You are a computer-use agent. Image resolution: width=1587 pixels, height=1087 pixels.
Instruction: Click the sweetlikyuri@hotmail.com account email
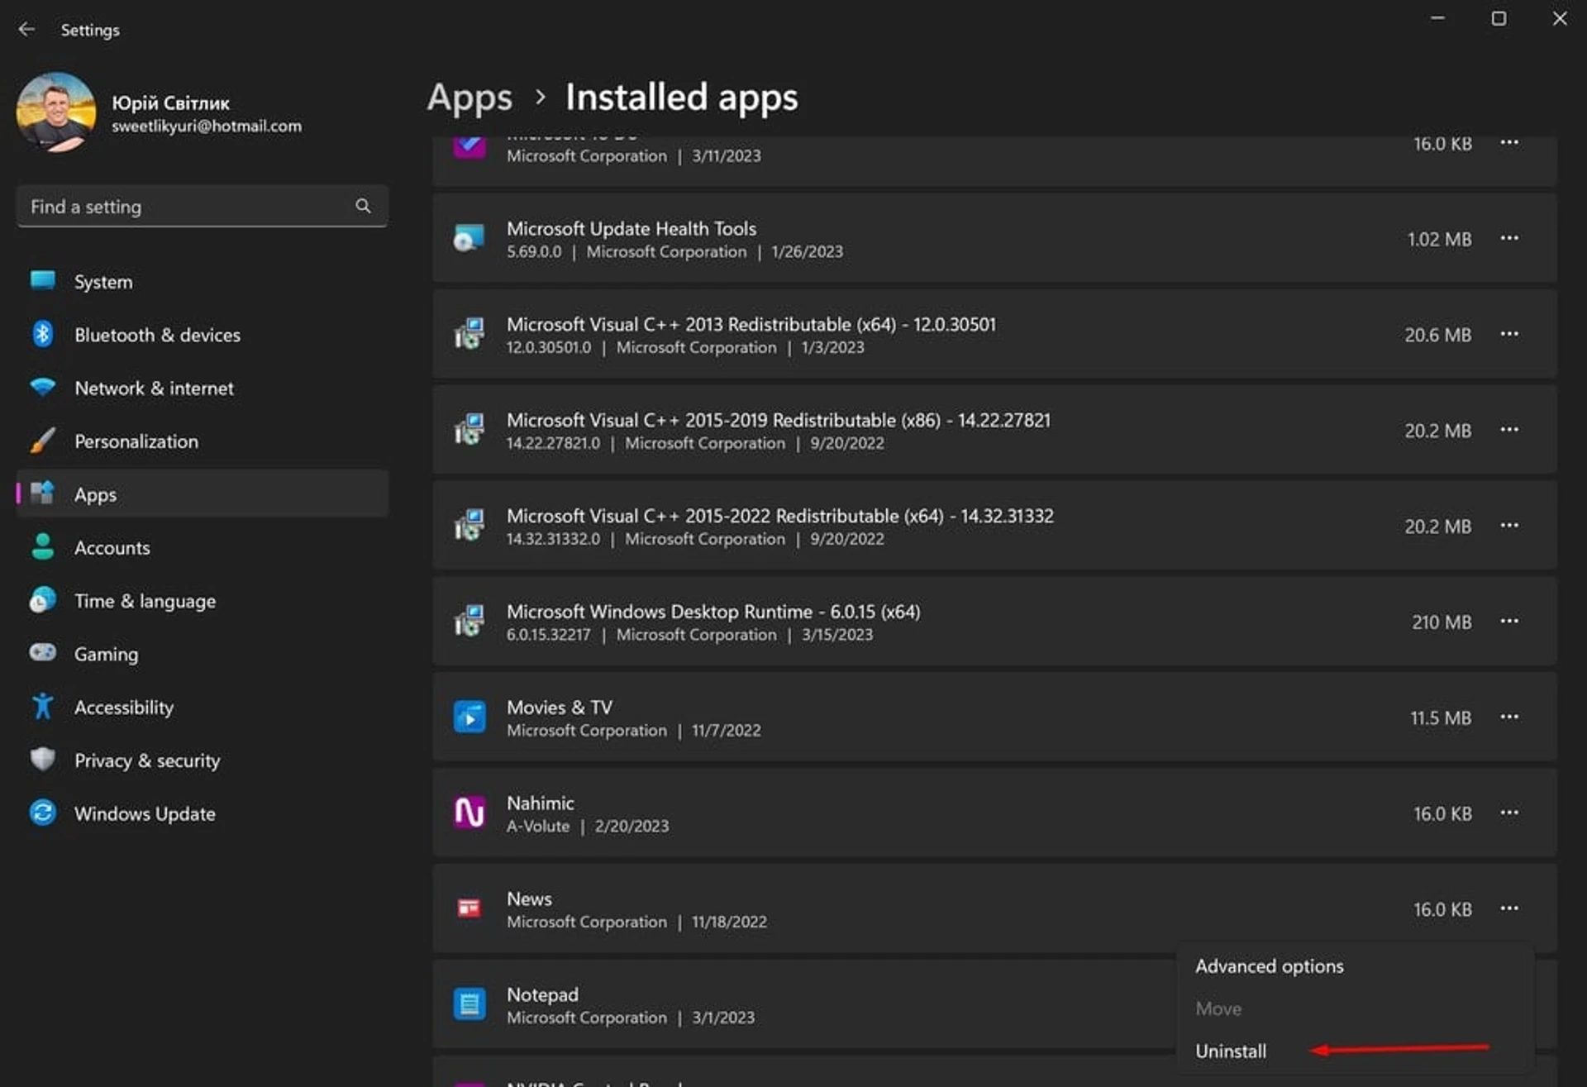point(207,126)
